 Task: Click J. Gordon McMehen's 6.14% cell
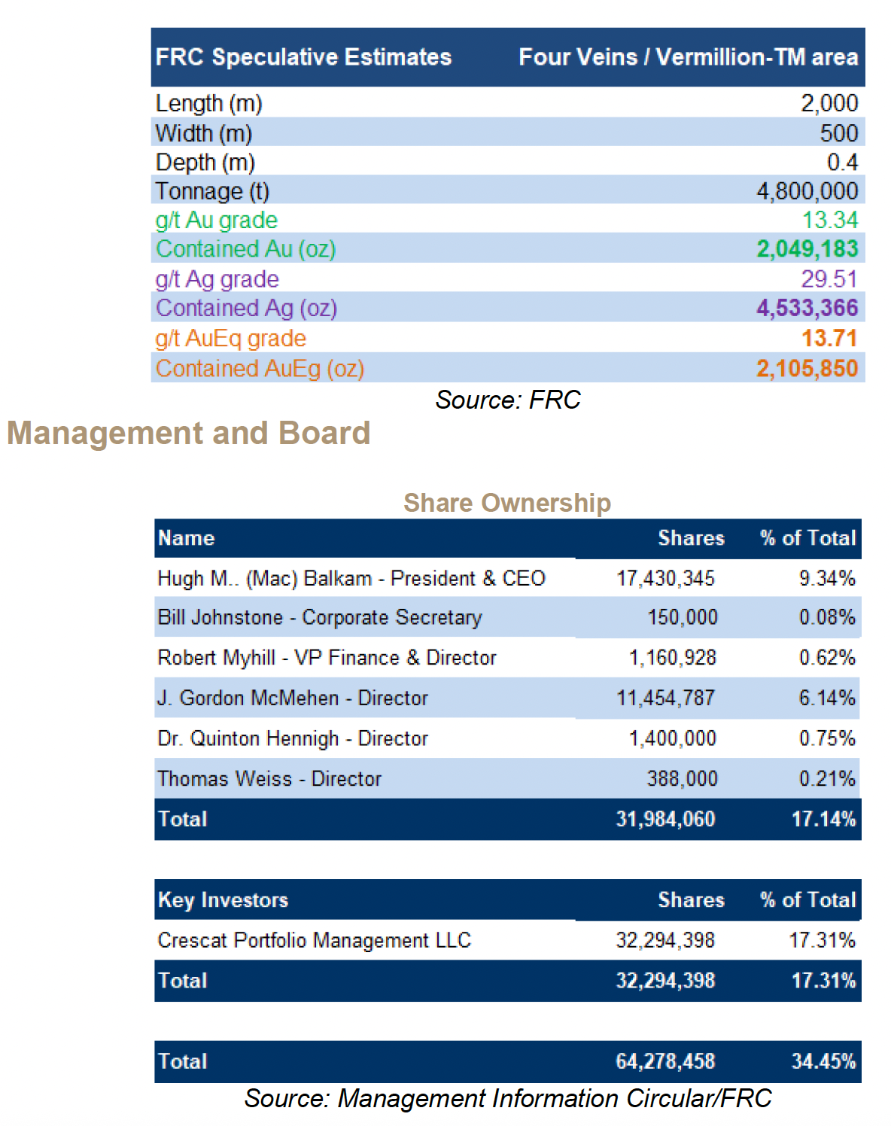(x=826, y=698)
